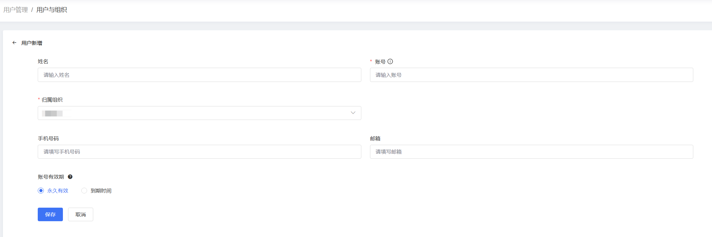The image size is (712, 237).
Task: Click the back arrow beside 用户新增
Action: coord(14,43)
